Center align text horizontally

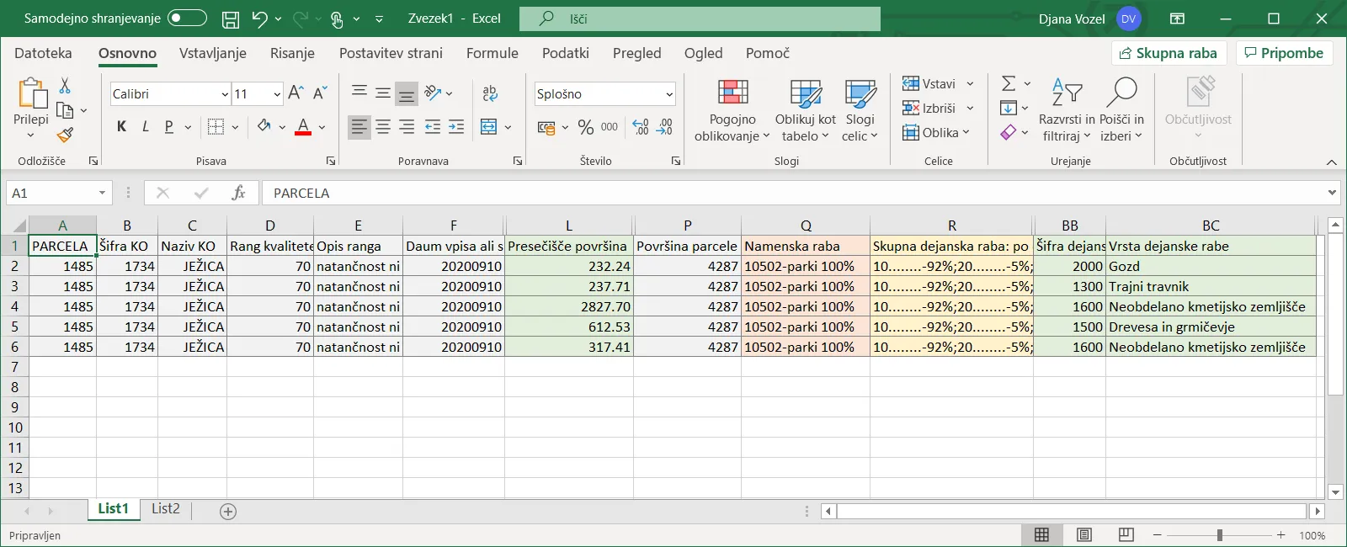383,126
